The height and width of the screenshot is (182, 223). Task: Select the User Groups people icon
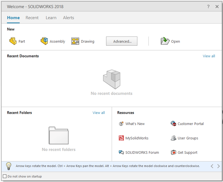tap(173, 138)
